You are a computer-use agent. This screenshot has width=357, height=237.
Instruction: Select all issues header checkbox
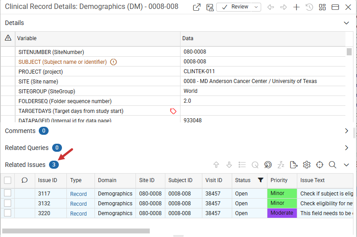tap(8, 180)
